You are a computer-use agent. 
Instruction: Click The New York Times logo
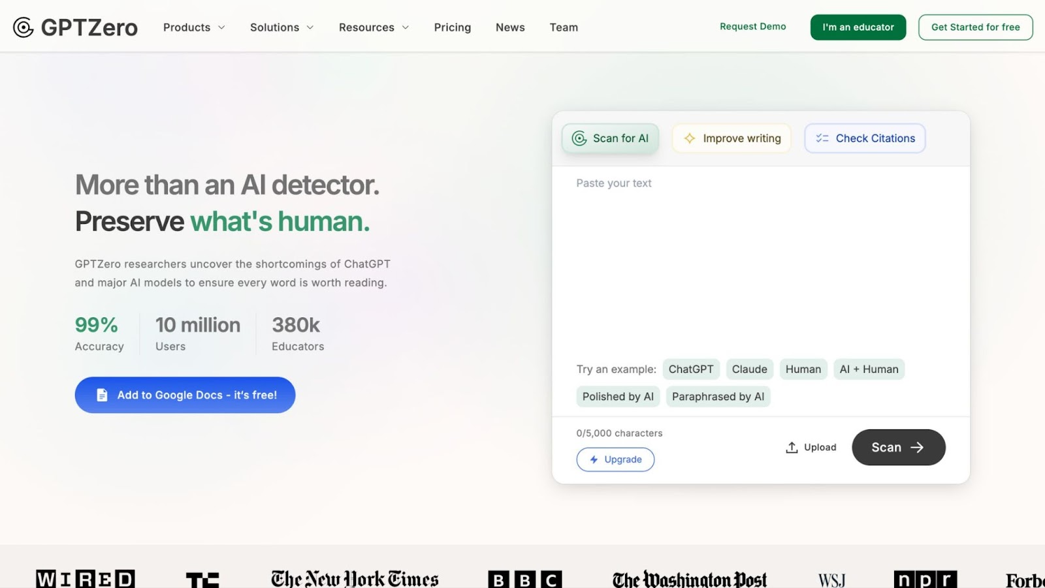tap(355, 579)
